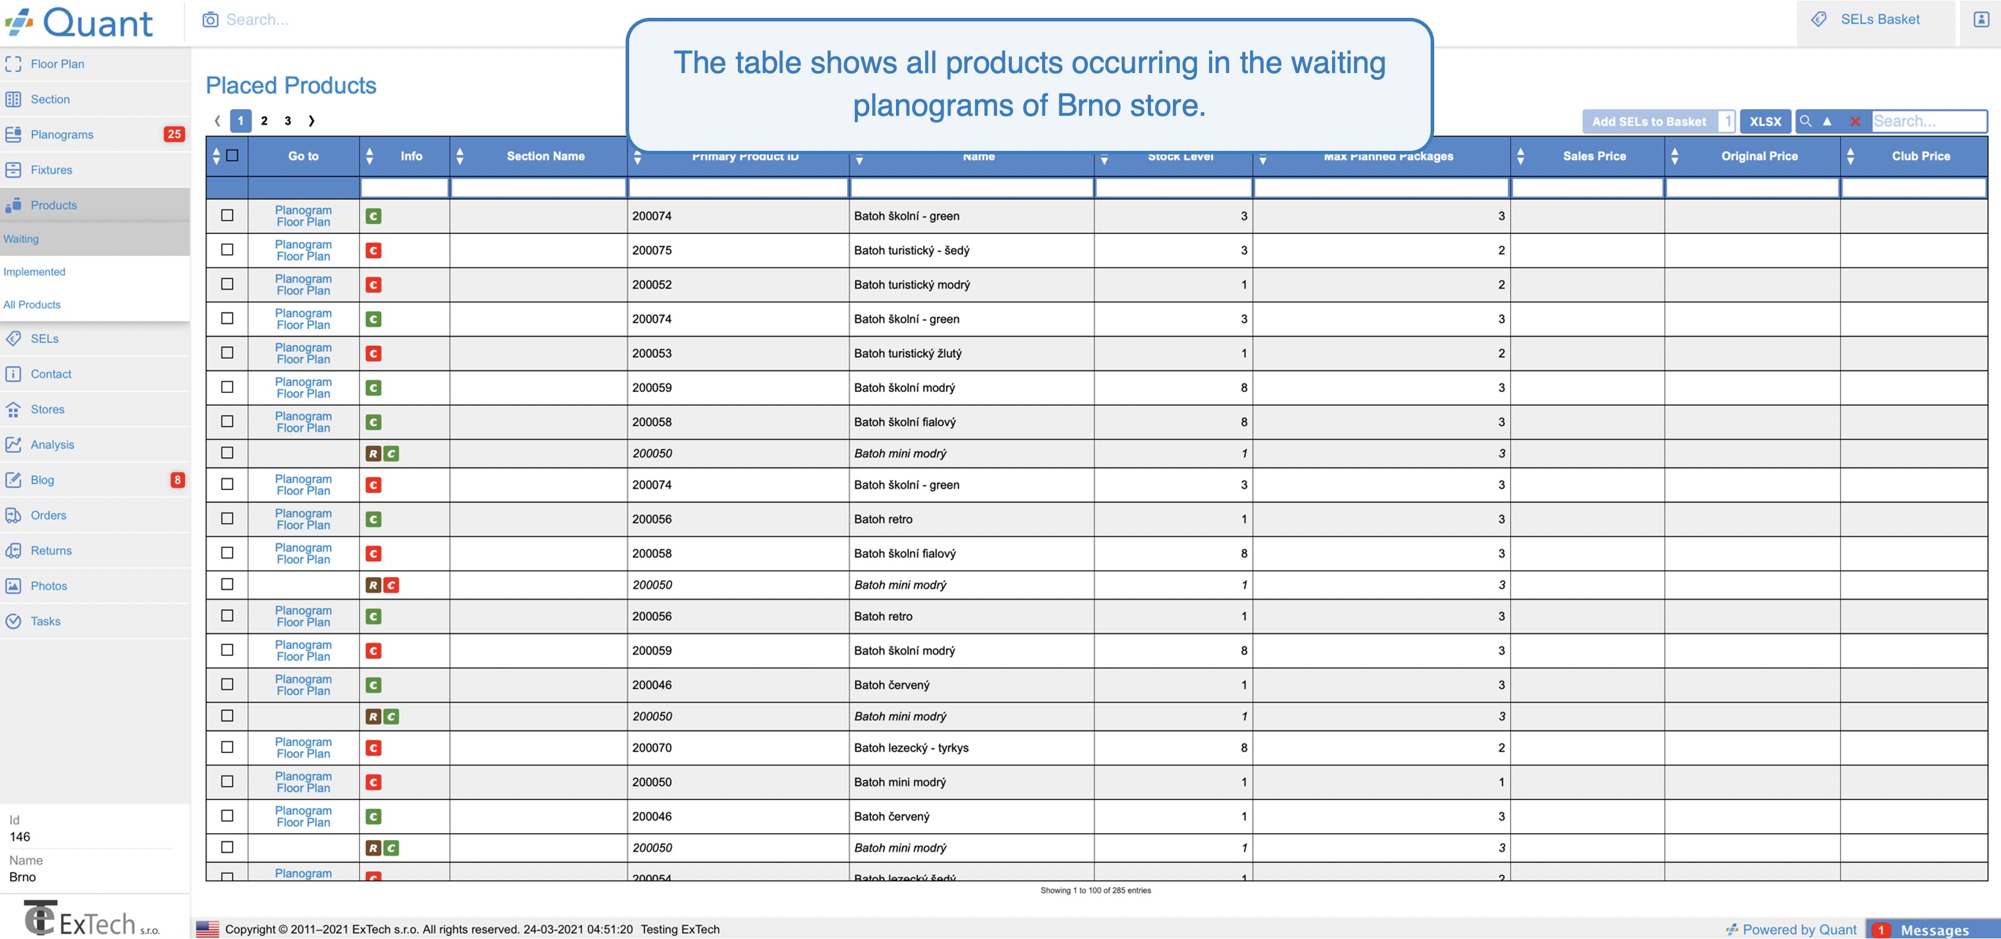Click the Primary Product ID filter box
Viewport: 2001px width, 939px height.
(x=738, y=187)
